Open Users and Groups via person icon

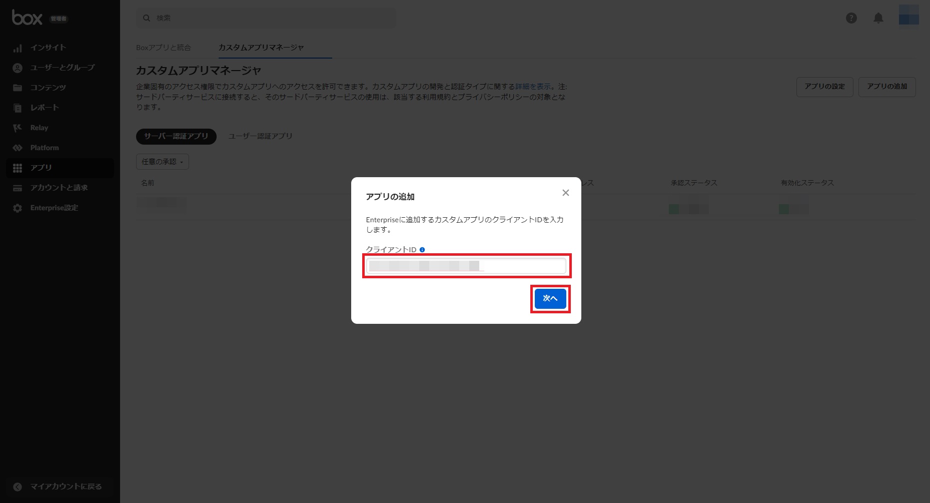(18, 68)
